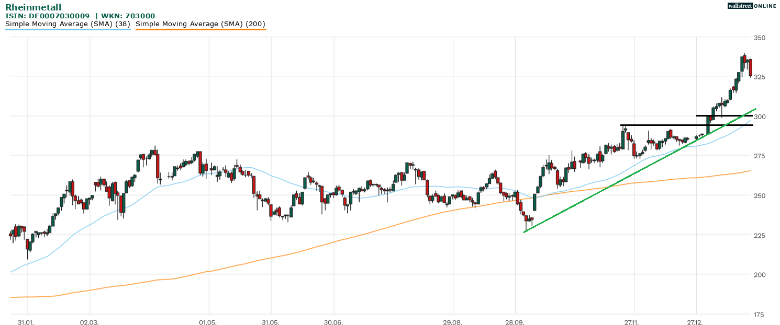Select the 01.05. date axis label
The image size is (780, 325).
[x=208, y=322]
